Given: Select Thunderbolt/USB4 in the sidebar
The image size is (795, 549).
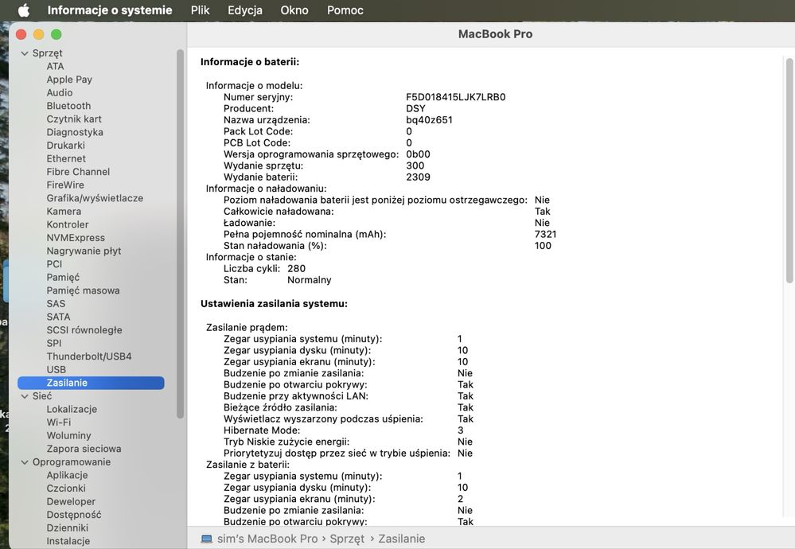Looking at the screenshot, I should [88, 356].
